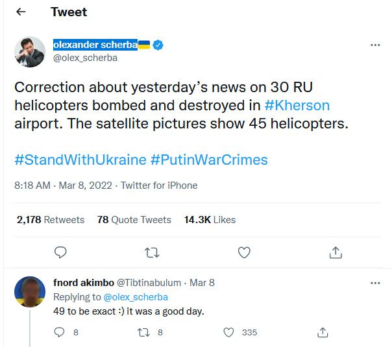The height and width of the screenshot is (347, 392).
Task: Open the #PutinWarCrimes hashtag
Action: click(x=209, y=160)
